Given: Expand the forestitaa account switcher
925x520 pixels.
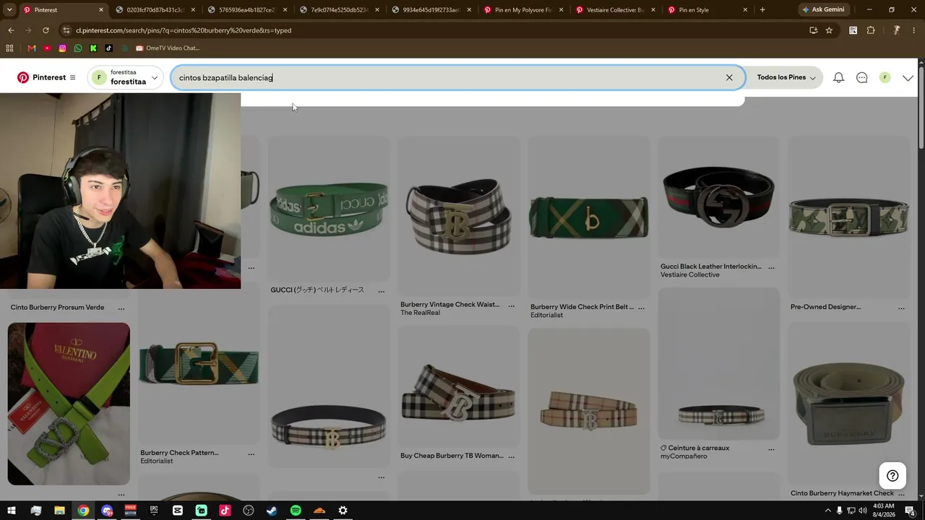Looking at the screenshot, I should point(126,77).
